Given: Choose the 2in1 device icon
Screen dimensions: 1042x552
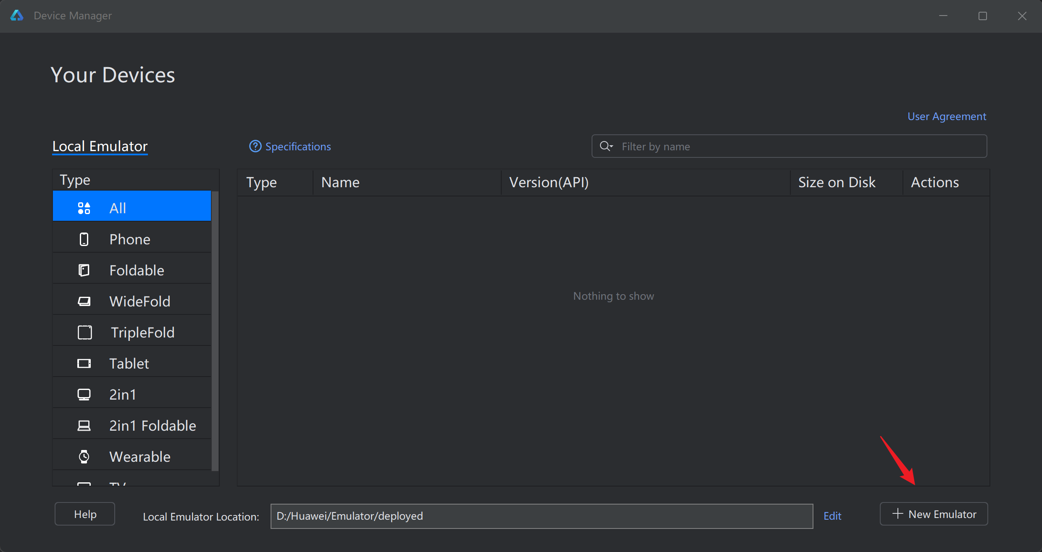Looking at the screenshot, I should click(x=84, y=395).
